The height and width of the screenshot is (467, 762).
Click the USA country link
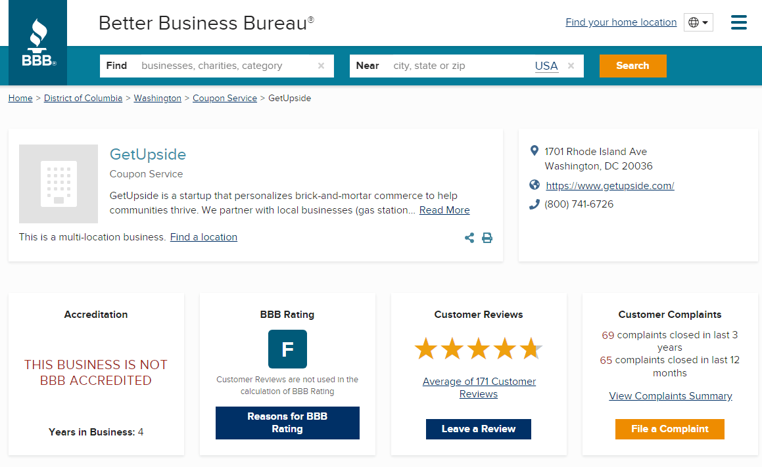(546, 66)
